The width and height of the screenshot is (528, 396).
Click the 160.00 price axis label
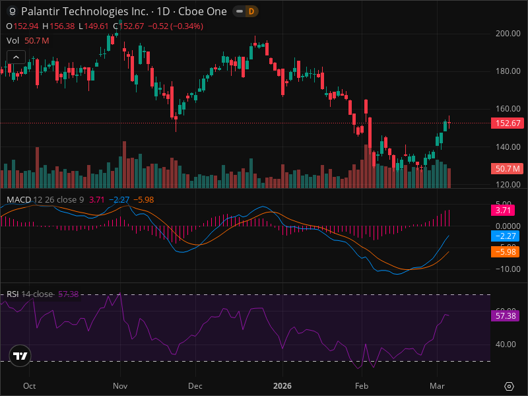point(508,109)
